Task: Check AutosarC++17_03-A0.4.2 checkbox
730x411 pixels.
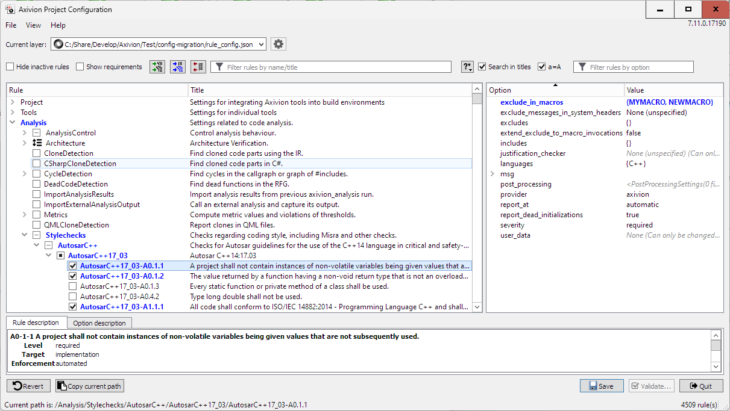Action: (x=73, y=297)
